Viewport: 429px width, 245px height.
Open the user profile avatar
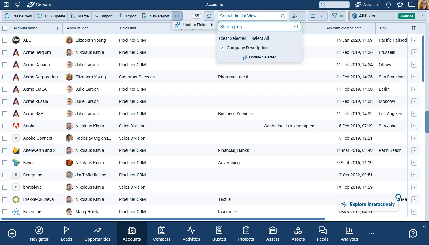(423, 5)
